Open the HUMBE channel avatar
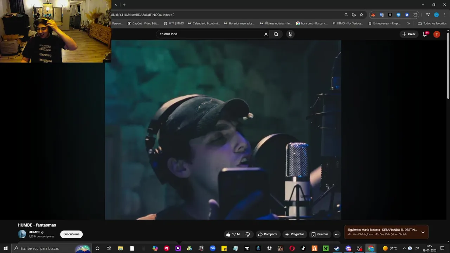 pyautogui.click(x=22, y=234)
